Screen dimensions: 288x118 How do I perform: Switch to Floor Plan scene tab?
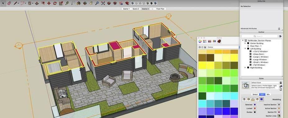pos(160,9)
